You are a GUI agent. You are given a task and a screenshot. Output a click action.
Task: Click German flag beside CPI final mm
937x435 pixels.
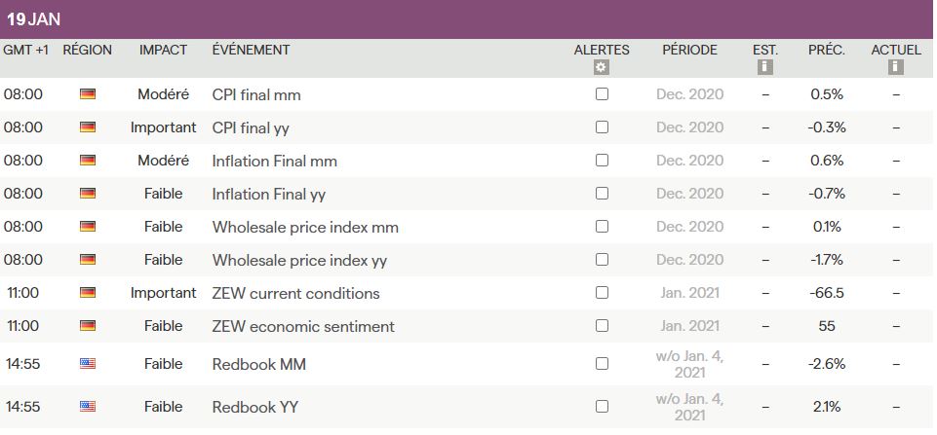(x=88, y=94)
